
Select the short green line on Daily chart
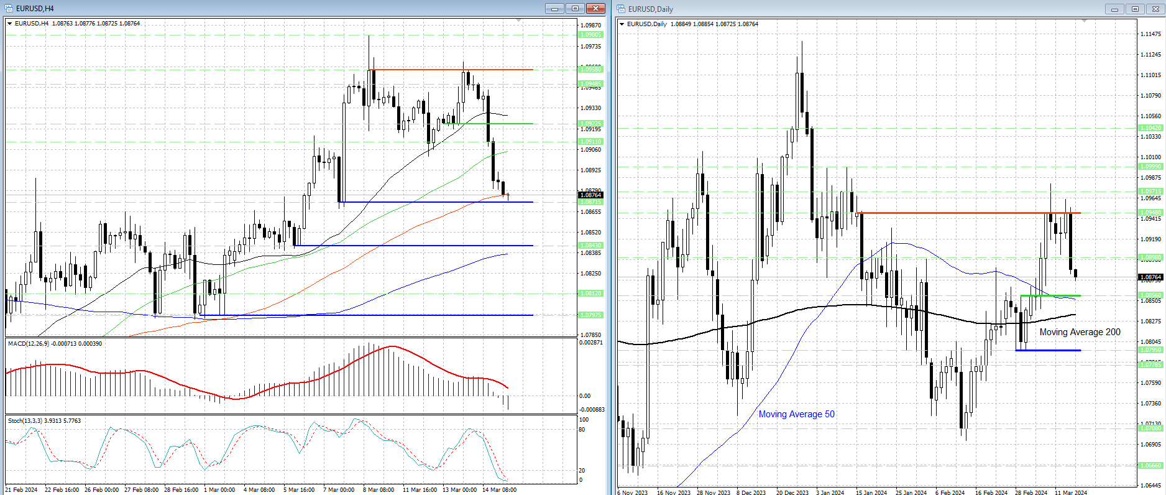coord(1050,295)
